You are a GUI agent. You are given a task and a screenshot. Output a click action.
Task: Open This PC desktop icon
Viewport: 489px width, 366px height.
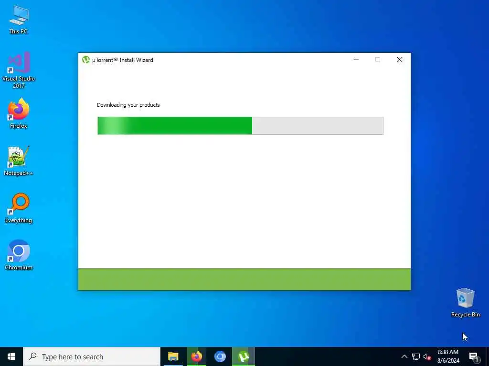coord(19,20)
